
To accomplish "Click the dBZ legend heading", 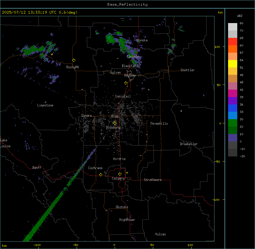I will point(240,16).
